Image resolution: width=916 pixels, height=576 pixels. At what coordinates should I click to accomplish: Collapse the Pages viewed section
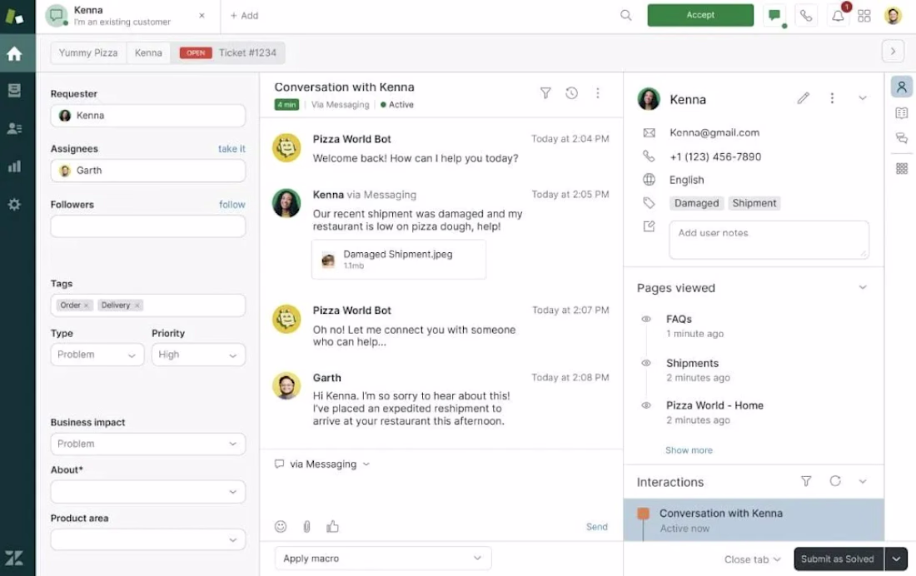tap(862, 287)
